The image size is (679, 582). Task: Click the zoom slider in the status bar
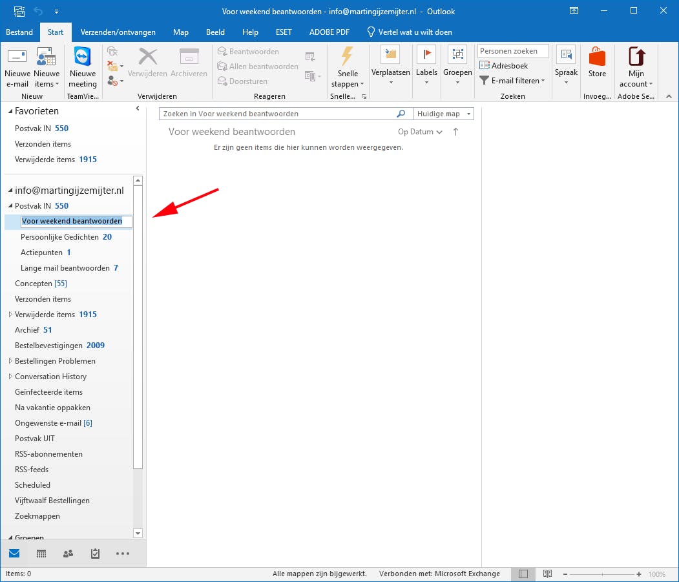click(x=603, y=574)
